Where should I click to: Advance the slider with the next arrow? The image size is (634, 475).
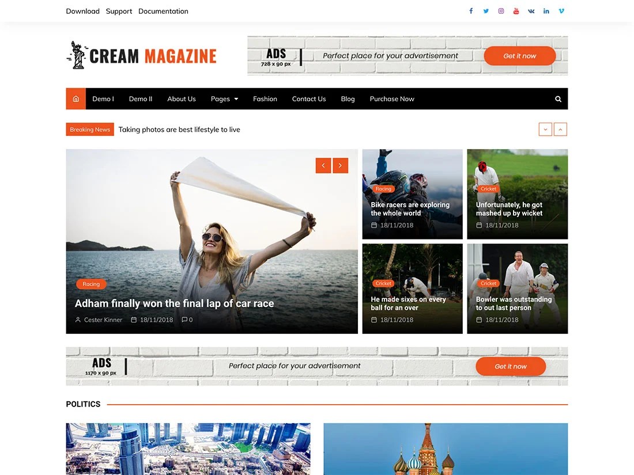(340, 165)
